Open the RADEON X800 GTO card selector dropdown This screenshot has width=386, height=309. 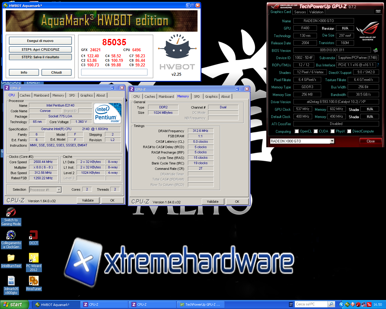(332, 141)
